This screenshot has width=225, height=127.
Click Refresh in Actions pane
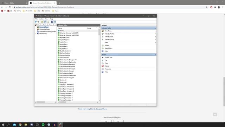click(x=107, y=46)
